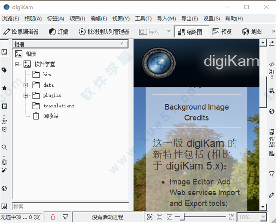
Task: Open the 灯桌 light table
Action: [x=58, y=32]
